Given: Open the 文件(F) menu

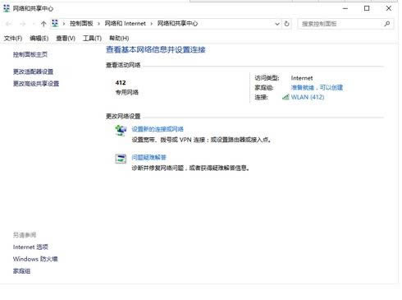Looking at the screenshot, I should tap(13, 39).
